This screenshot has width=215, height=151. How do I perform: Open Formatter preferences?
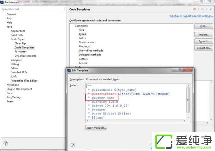click(x=21, y=52)
